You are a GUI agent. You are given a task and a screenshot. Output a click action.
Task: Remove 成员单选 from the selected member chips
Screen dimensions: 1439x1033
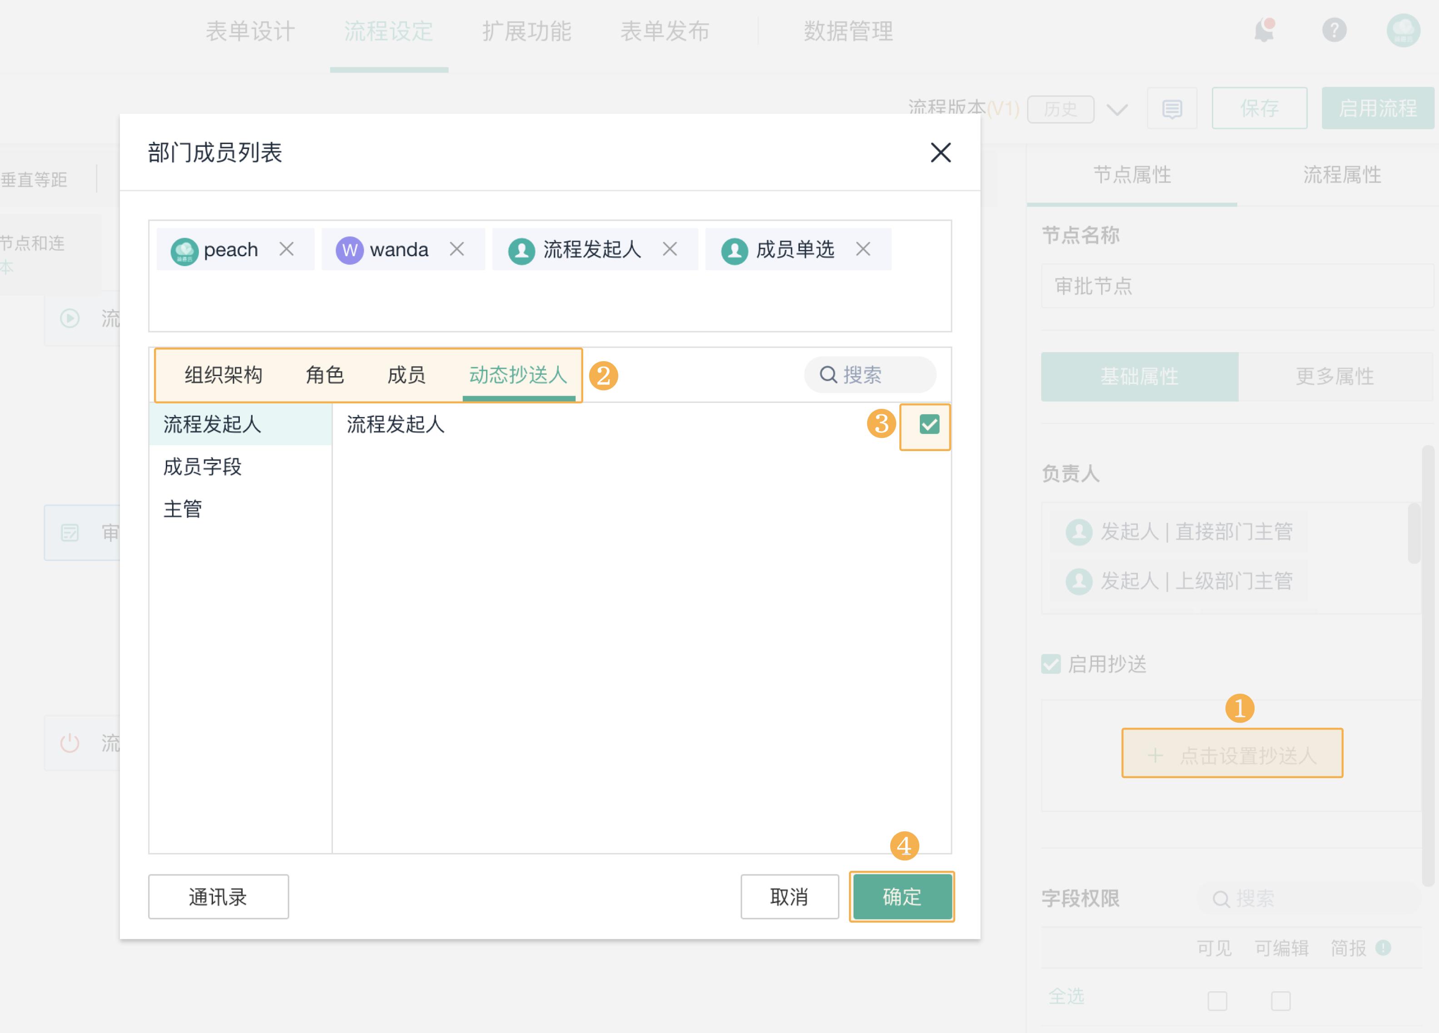[864, 249]
